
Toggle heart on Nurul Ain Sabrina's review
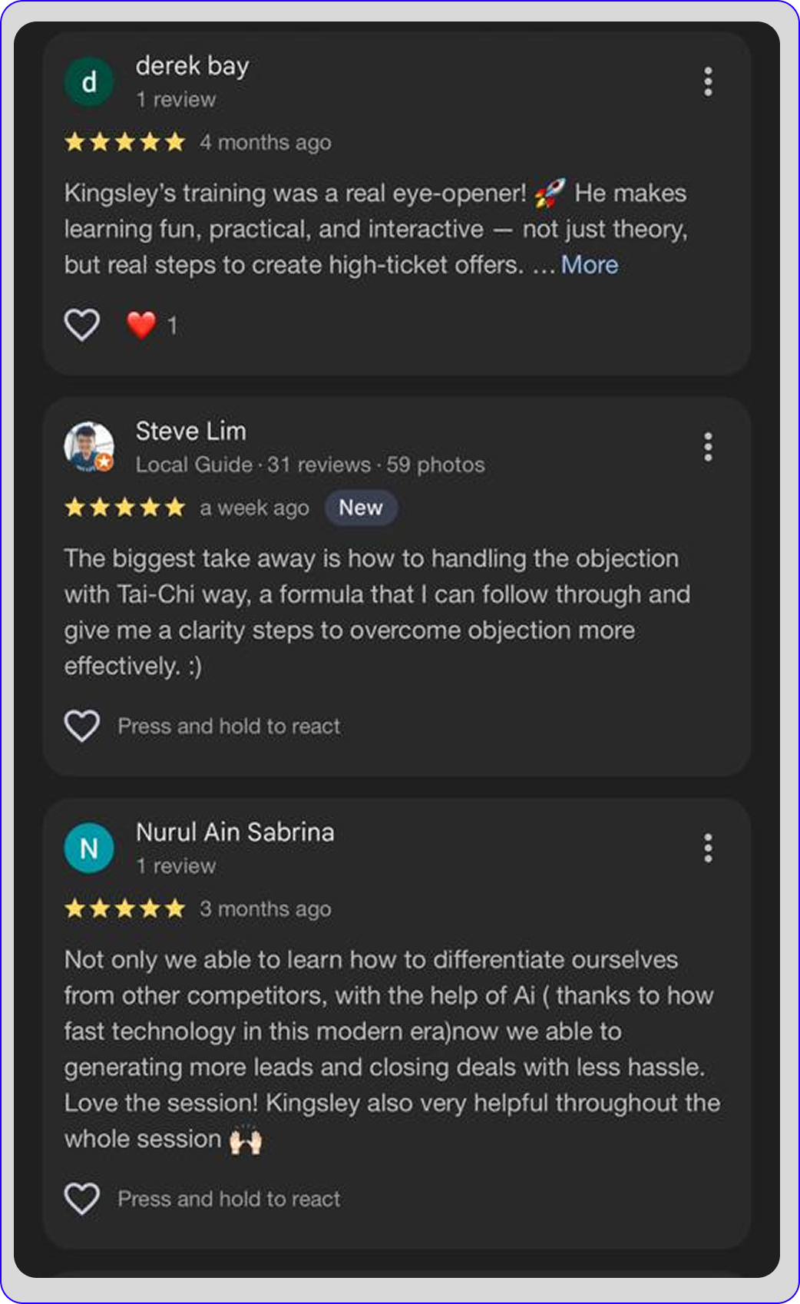(82, 1199)
